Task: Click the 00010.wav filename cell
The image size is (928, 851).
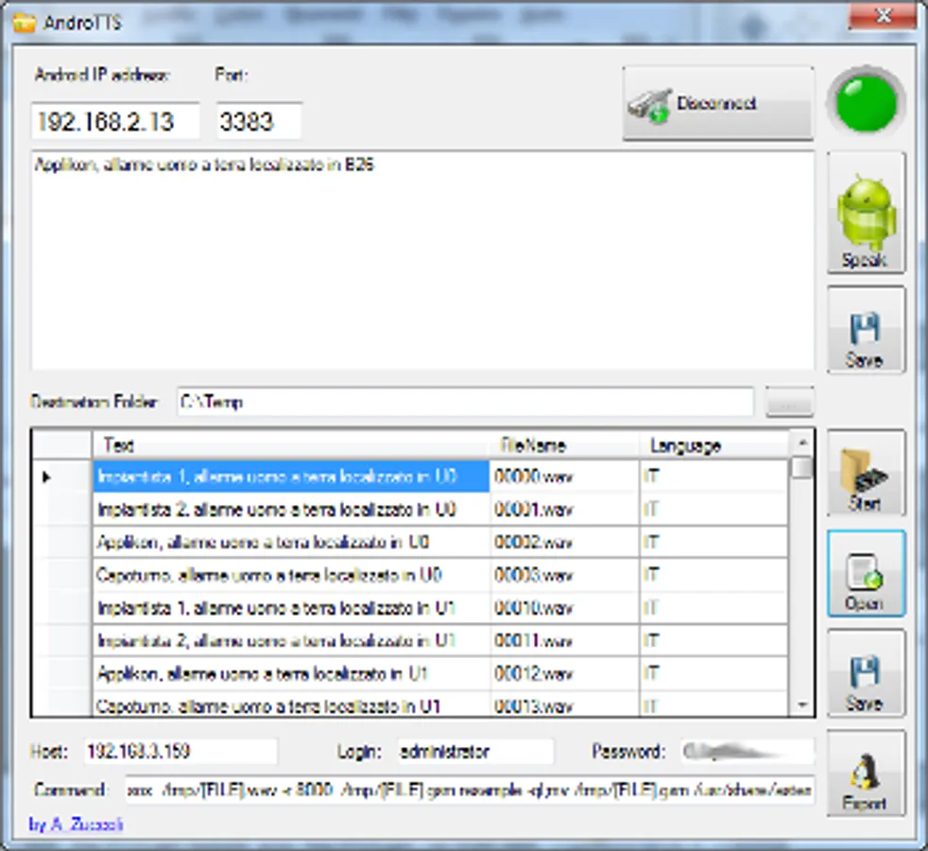Action: tap(564, 608)
